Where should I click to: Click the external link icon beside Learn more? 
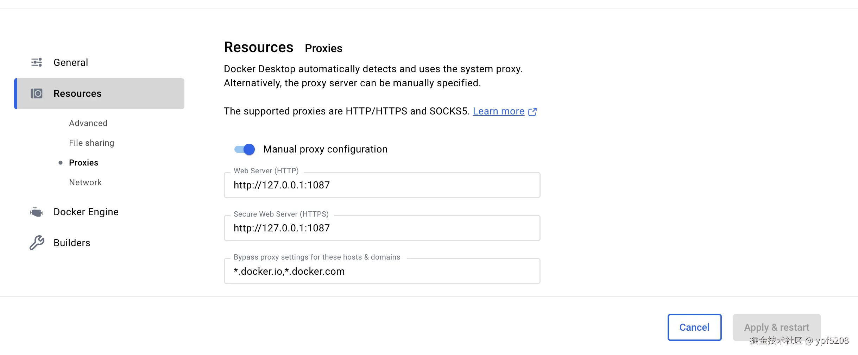(x=532, y=112)
